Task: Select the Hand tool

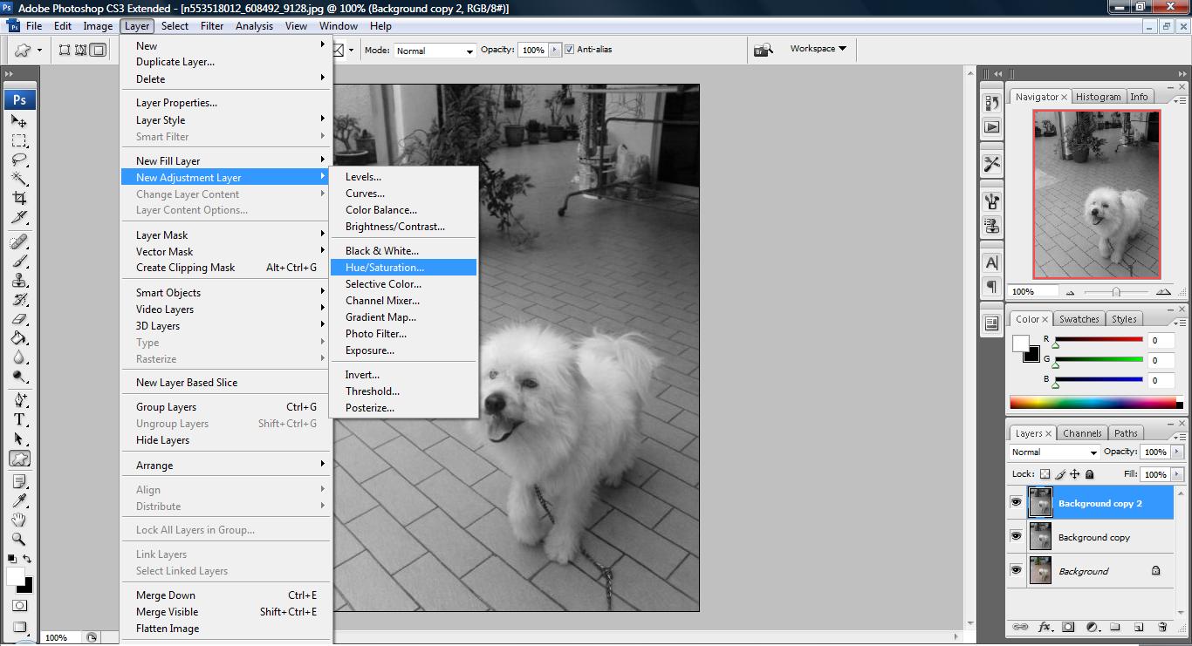Action: click(x=19, y=520)
